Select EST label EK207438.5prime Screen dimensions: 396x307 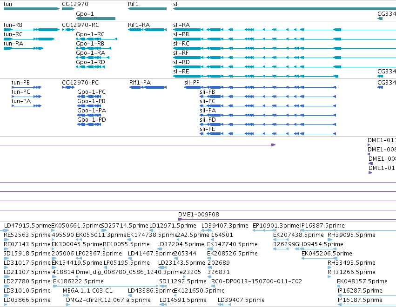(298, 235)
